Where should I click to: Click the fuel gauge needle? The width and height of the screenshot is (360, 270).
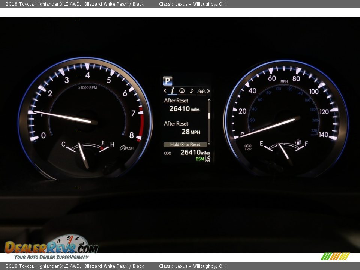(x=284, y=151)
